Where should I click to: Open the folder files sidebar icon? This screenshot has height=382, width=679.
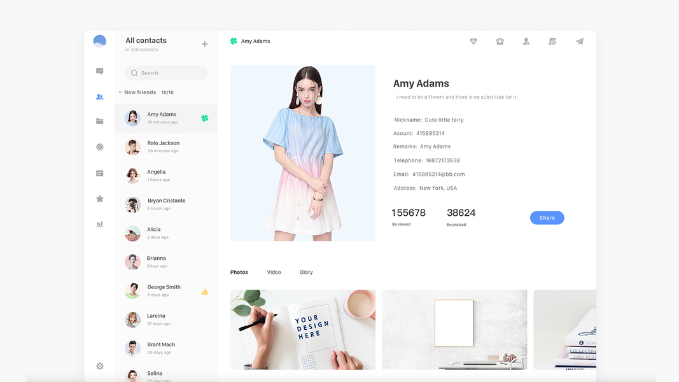click(100, 121)
